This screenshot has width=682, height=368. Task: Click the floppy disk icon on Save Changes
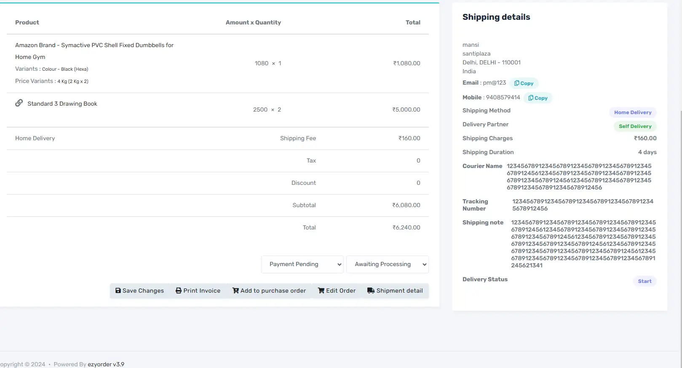coord(118,291)
